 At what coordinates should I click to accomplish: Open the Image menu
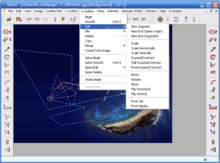[38, 11]
